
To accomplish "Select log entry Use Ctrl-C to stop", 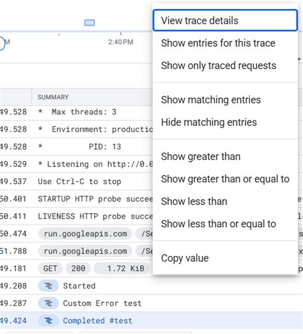I will click(79, 182).
